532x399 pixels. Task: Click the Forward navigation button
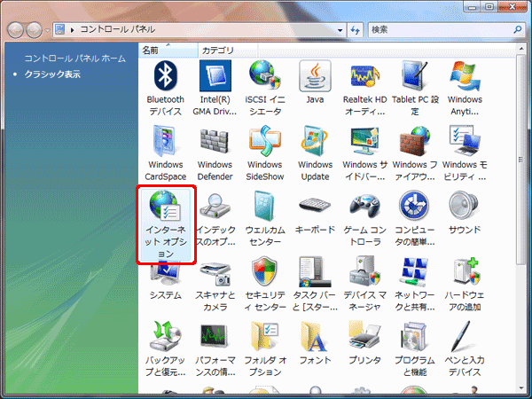click(35, 30)
